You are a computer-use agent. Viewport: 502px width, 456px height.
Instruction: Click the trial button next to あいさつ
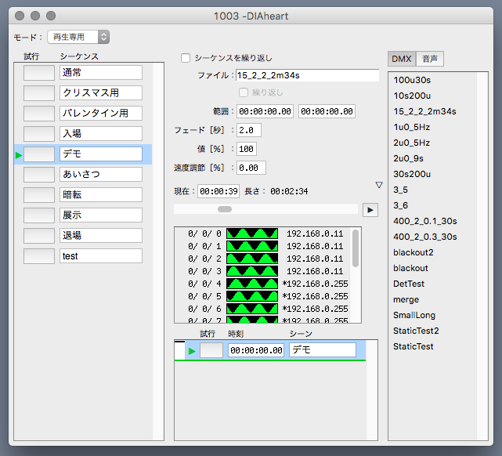click(39, 175)
